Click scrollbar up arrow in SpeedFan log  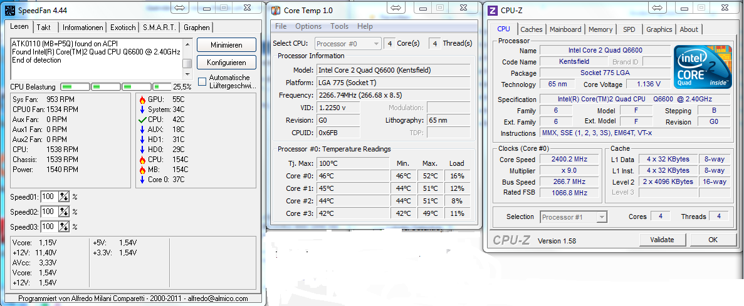(187, 44)
